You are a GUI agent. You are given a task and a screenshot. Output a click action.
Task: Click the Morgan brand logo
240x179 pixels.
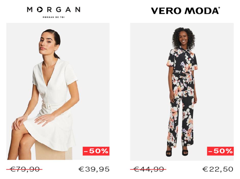(x=53, y=12)
